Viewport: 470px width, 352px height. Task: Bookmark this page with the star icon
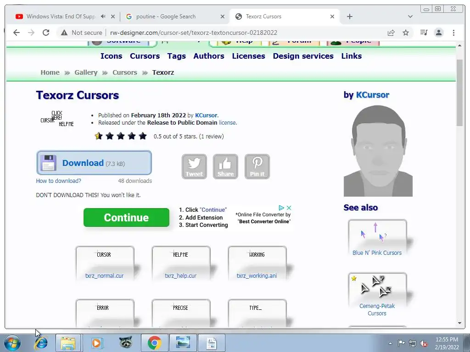406,33
